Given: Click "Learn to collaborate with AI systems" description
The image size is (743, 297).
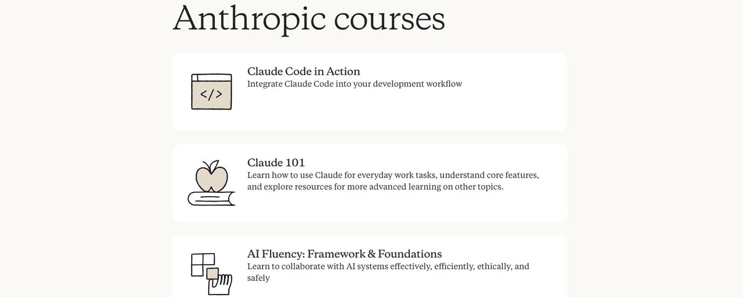Looking at the screenshot, I should tap(388, 267).
